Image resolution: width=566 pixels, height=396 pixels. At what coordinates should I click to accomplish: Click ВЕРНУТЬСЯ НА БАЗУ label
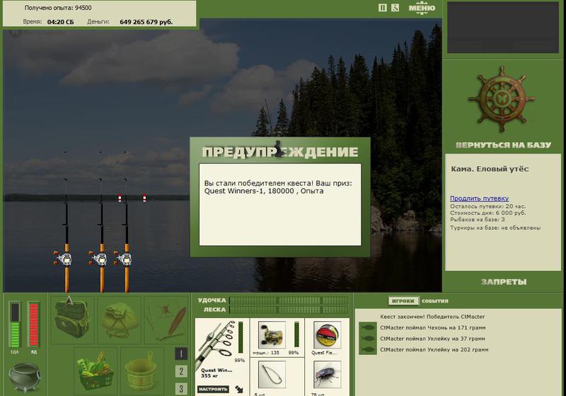click(x=503, y=145)
